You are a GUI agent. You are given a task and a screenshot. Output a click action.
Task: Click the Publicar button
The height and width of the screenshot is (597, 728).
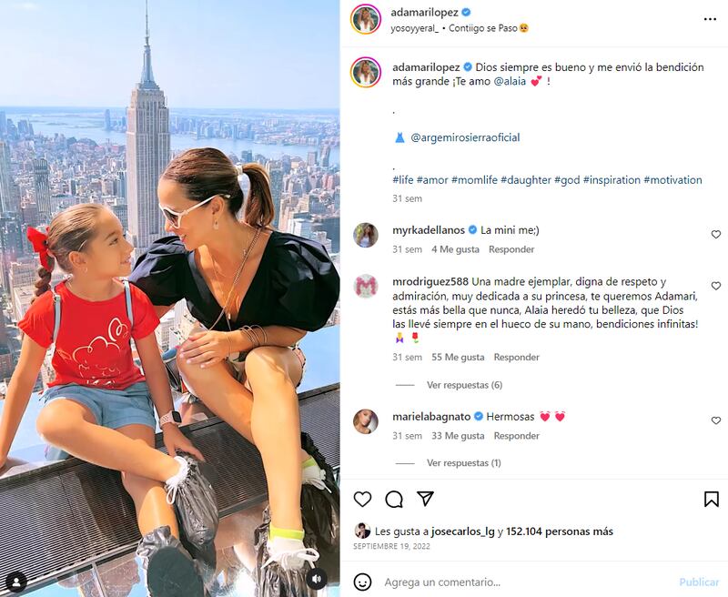699,582
